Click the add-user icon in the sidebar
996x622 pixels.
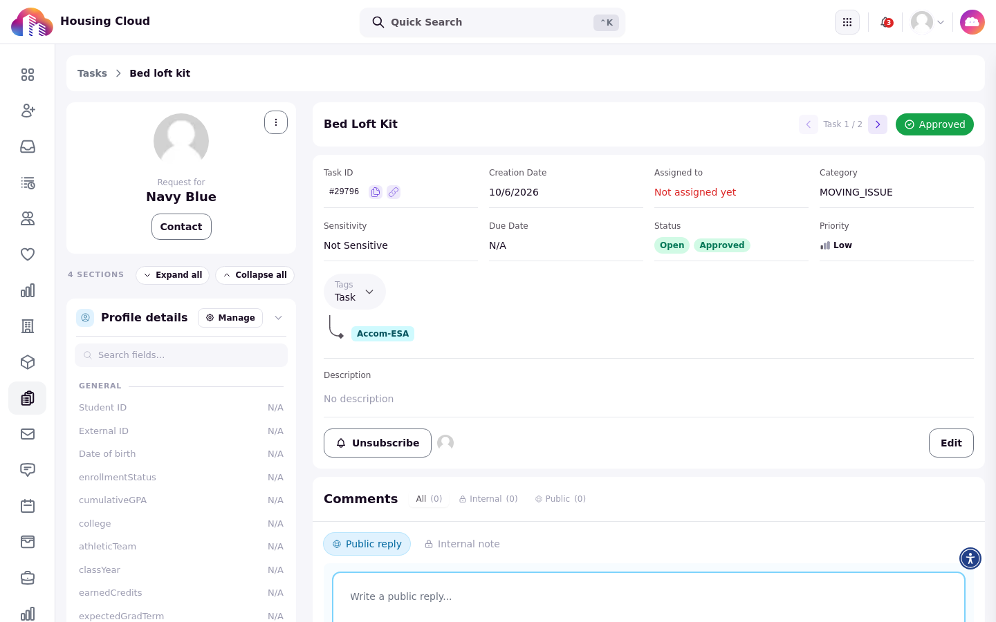tap(28, 111)
